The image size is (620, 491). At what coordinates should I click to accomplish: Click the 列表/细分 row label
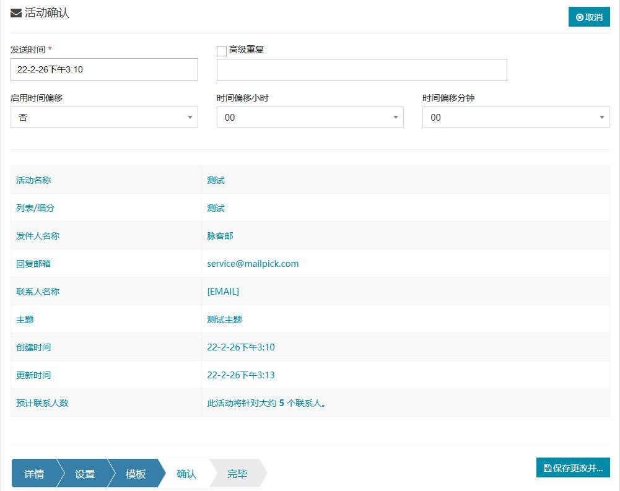tap(35, 208)
